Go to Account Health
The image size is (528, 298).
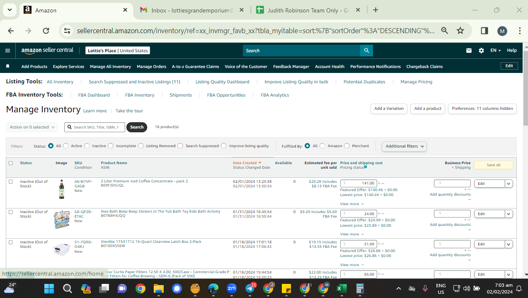329,66
